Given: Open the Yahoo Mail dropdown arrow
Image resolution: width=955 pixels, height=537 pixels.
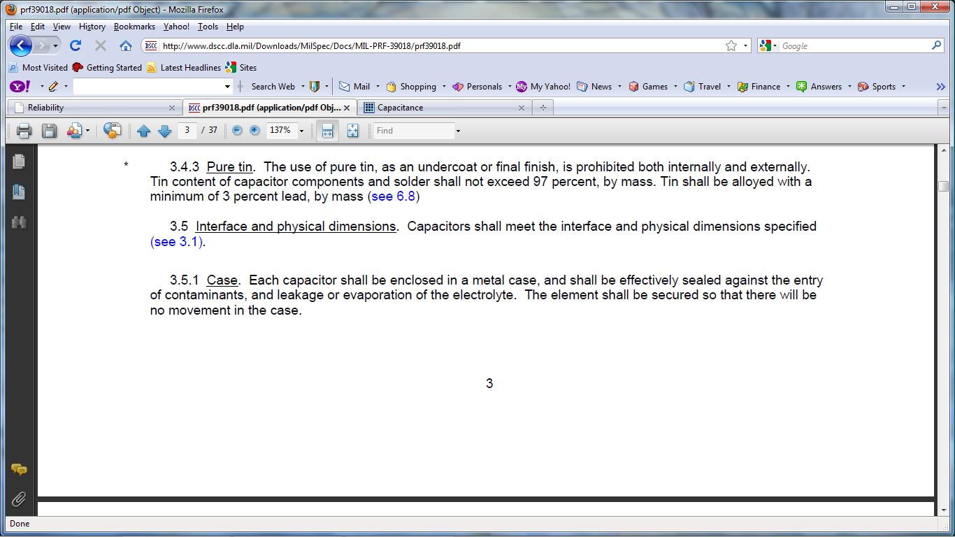Looking at the screenshot, I should tap(378, 87).
